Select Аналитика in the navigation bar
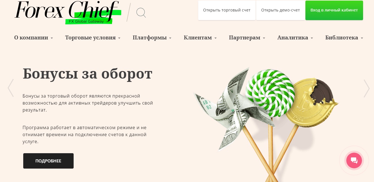Image resolution: width=374 pixels, height=182 pixels. pyautogui.click(x=295, y=38)
